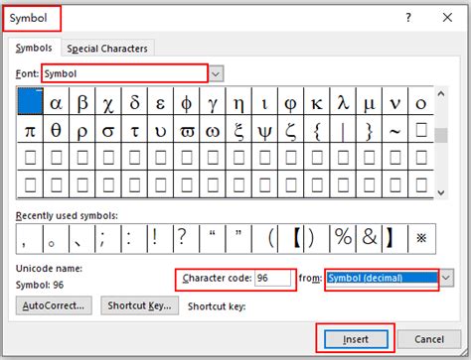
Task: Select the right curly brace symbol
Action: click(369, 129)
